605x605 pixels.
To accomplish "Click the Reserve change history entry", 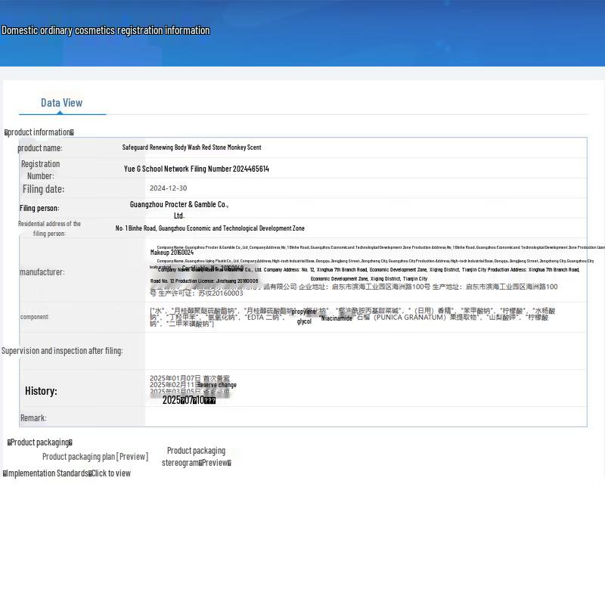I will (x=216, y=385).
